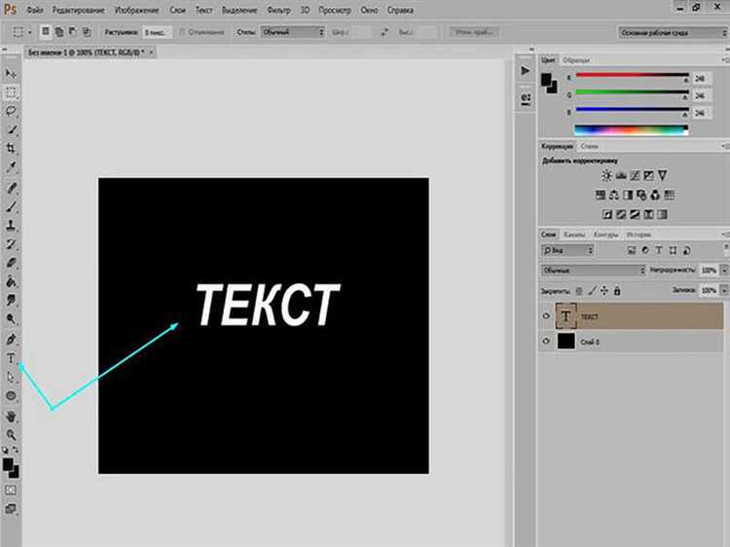Open the Файл menu
This screenshot has width=730, height=547.
click(34, 10)
